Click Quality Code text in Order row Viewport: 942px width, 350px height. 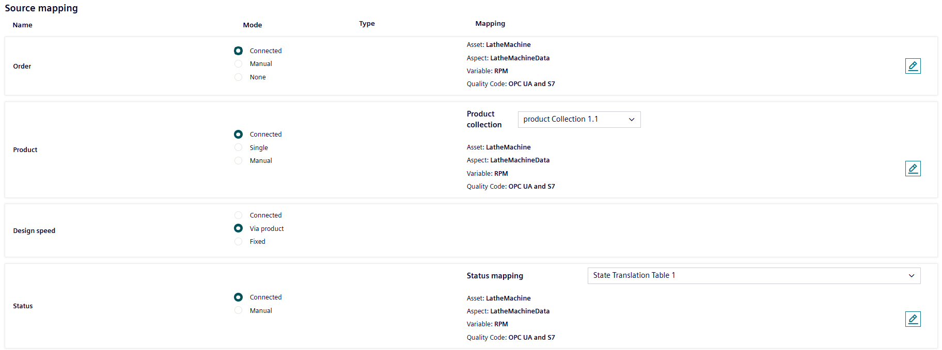(511, 84)
